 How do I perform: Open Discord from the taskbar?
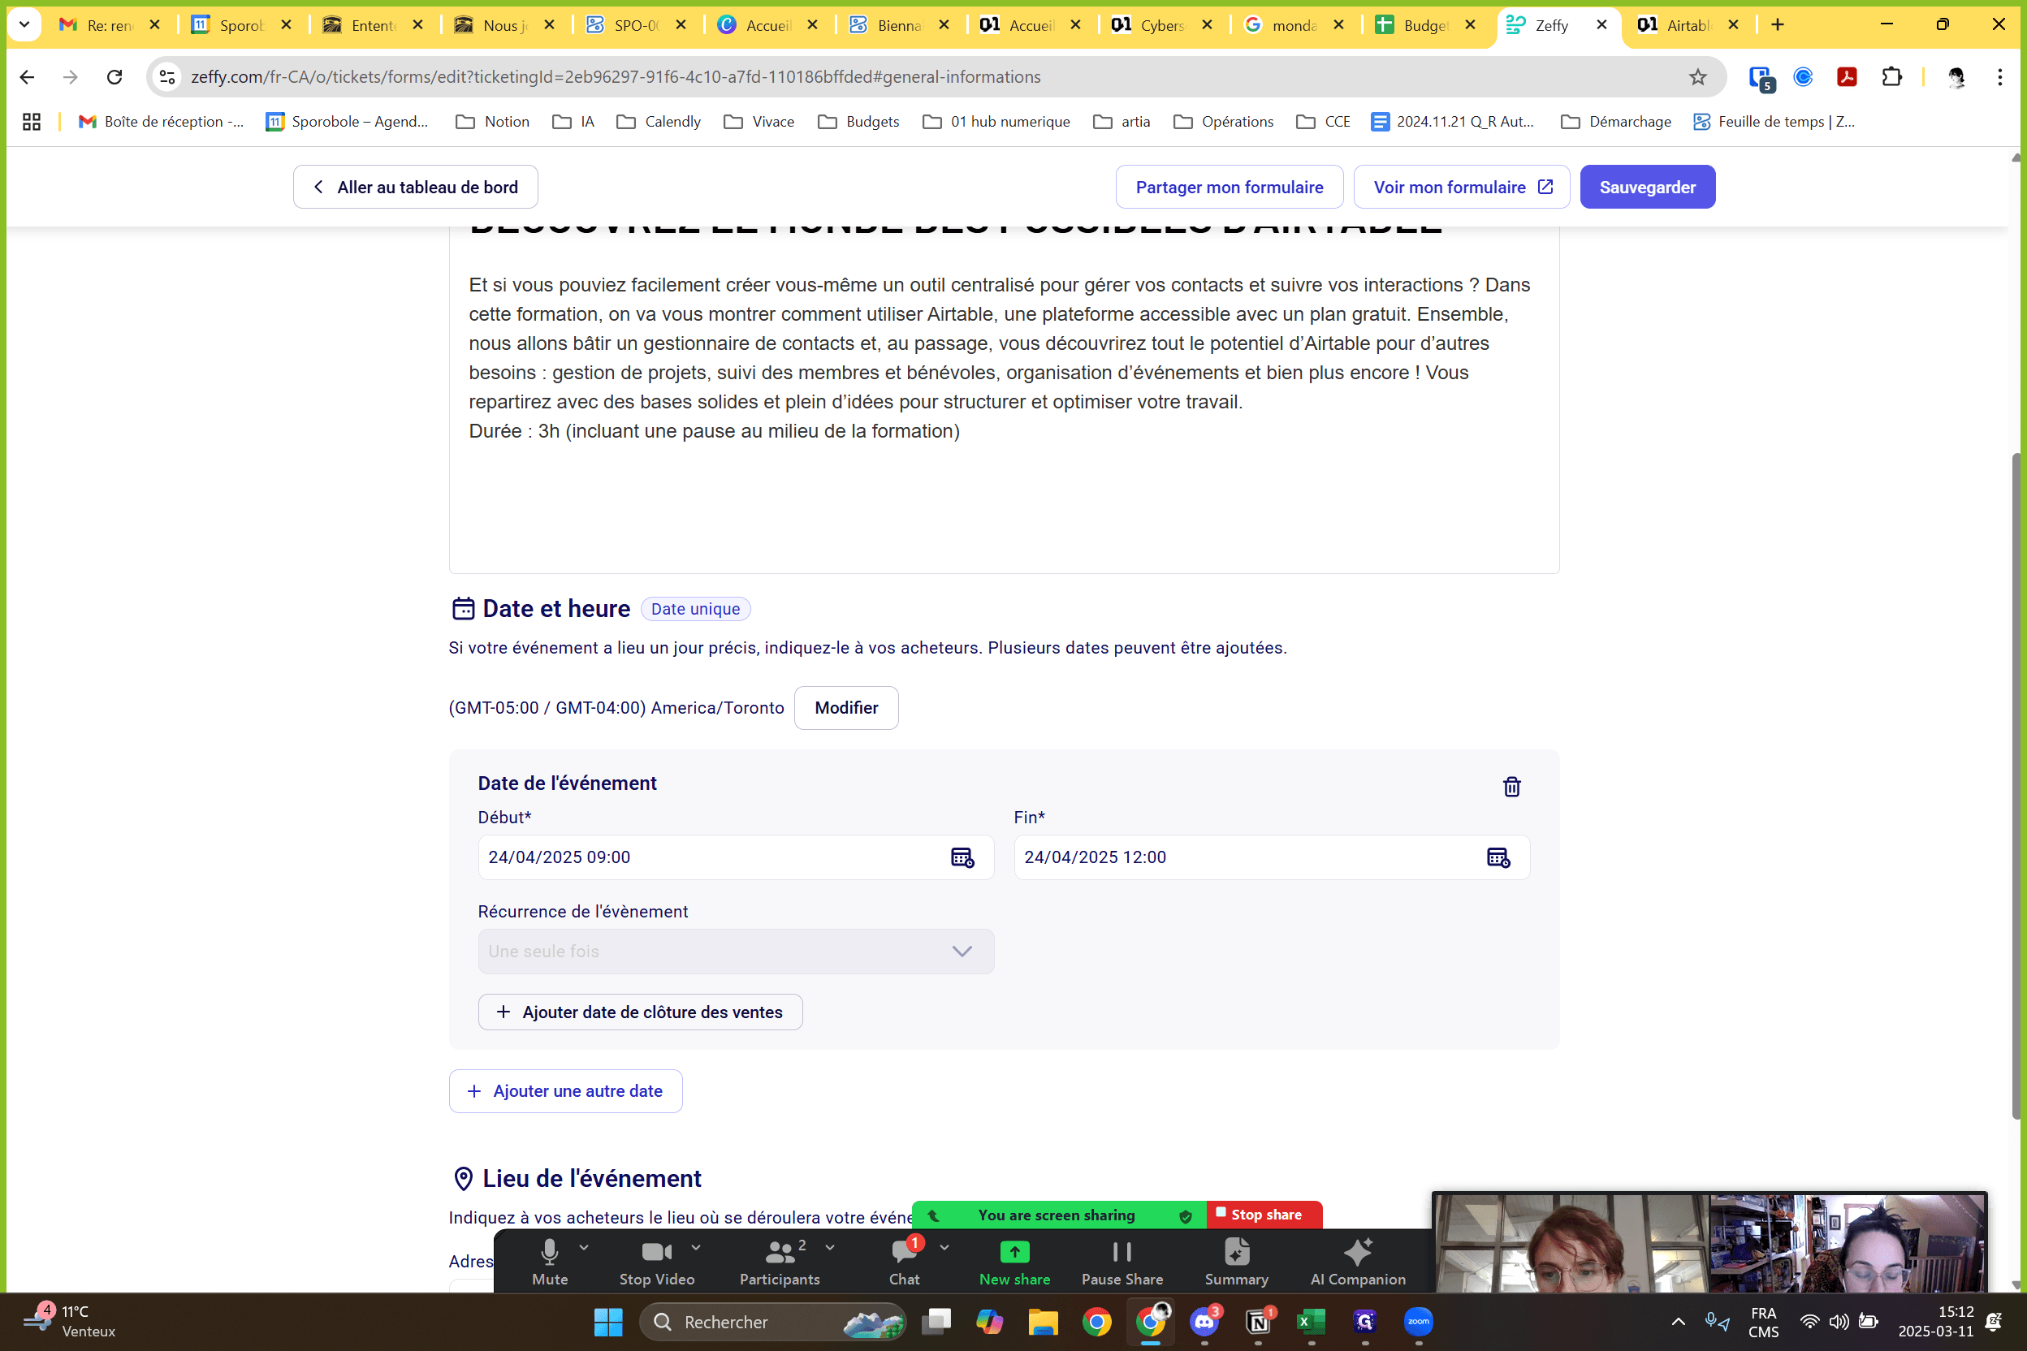1204,1322
